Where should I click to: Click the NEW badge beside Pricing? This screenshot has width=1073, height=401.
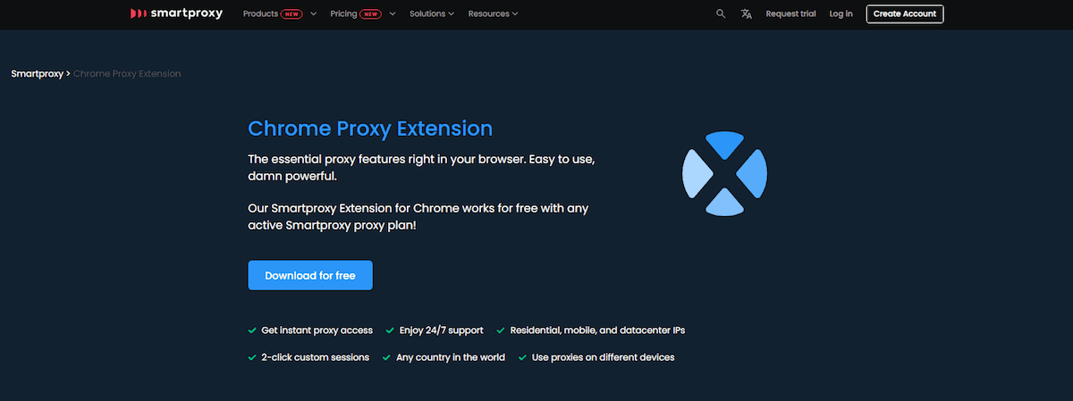click(x=372, y=13)
